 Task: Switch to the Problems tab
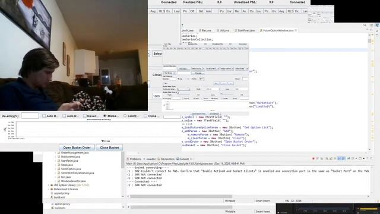tap(134, 159)
